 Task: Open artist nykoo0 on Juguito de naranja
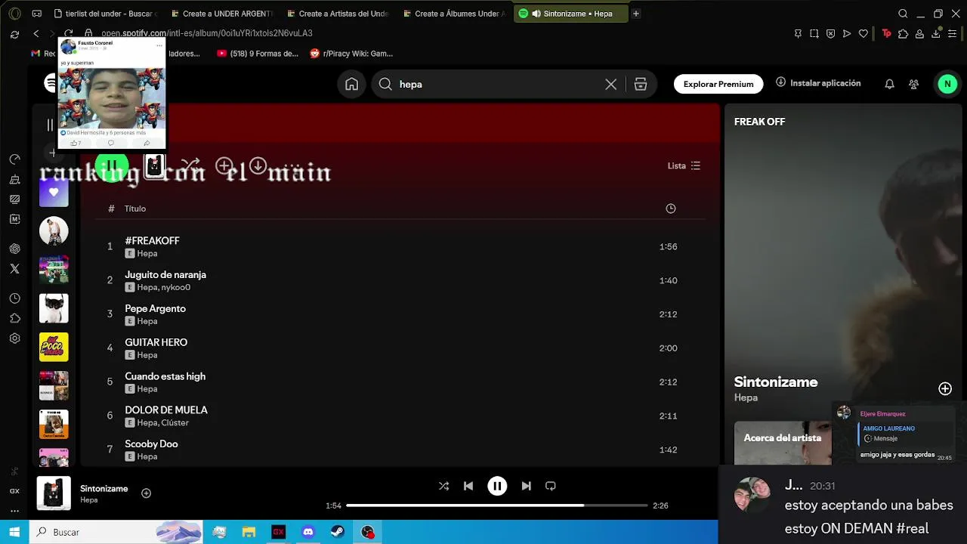175,287
